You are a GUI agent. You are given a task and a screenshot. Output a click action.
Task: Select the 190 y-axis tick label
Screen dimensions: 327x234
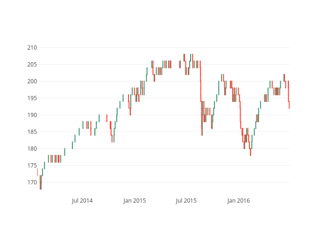[32, 115]
